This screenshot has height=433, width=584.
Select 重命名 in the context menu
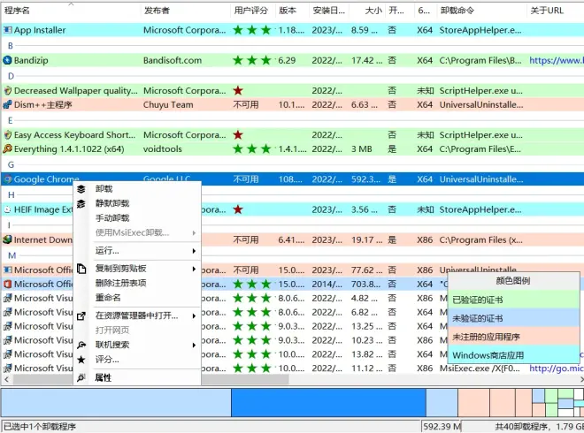[x=108, y=298]
